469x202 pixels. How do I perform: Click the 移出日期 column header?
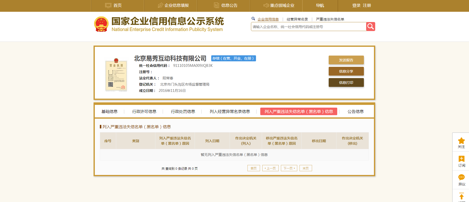tap(319, 141)
